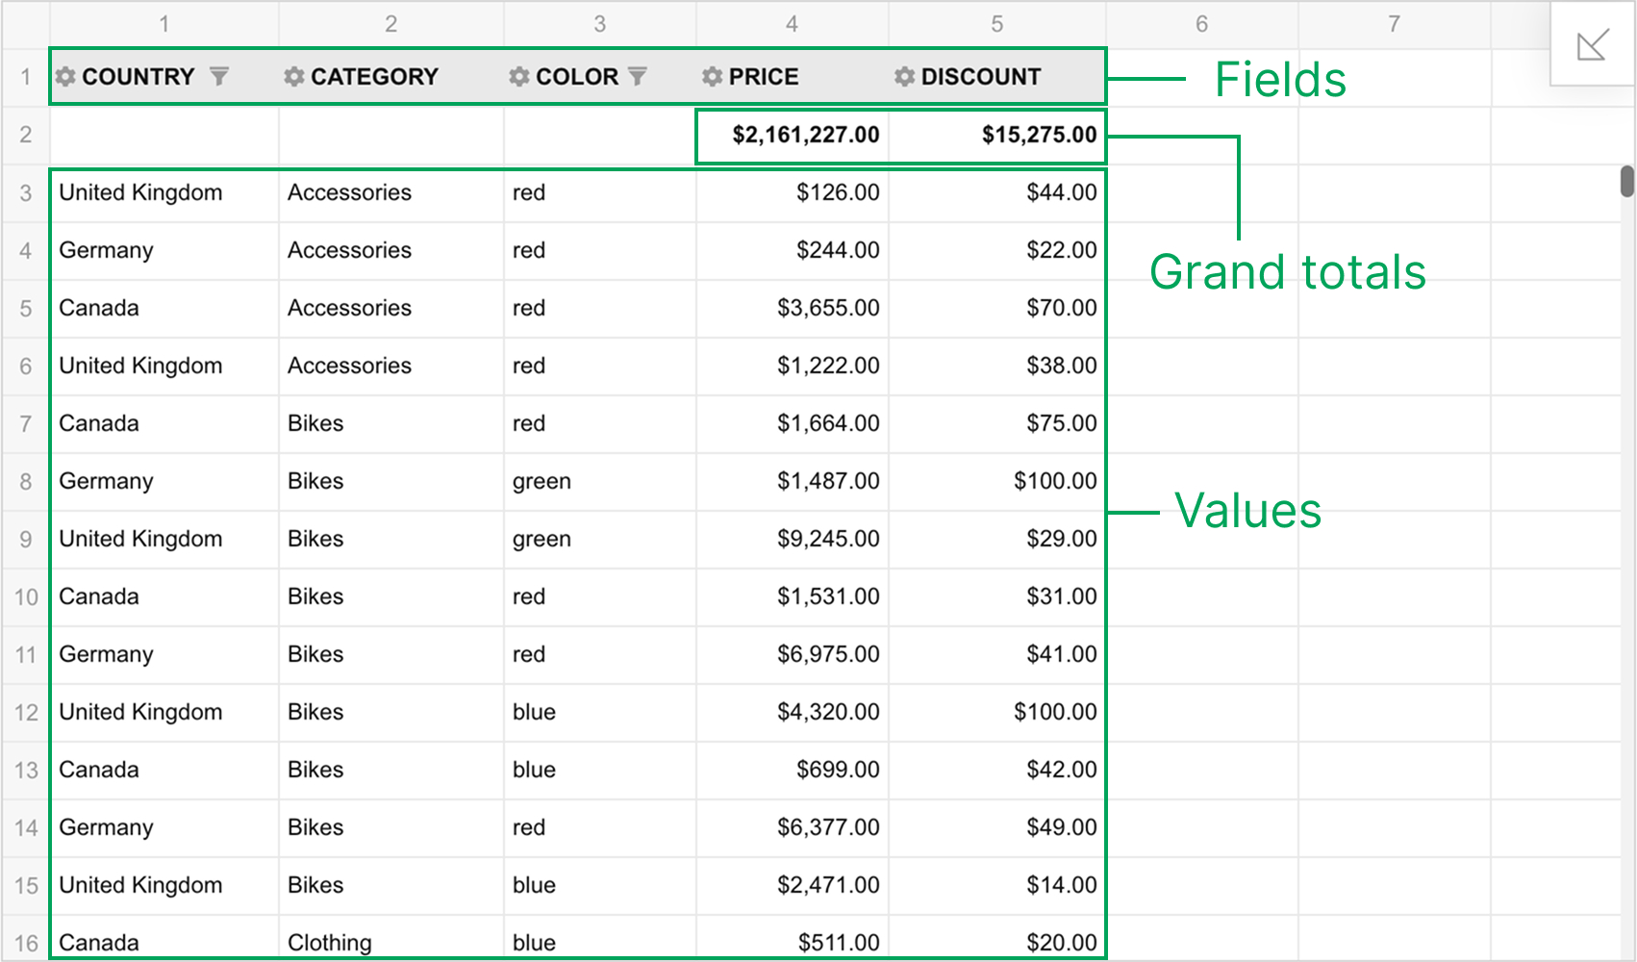Click the collapse arrow icon in the top-right corner
1637x962 pixels.
point(1593,42)
